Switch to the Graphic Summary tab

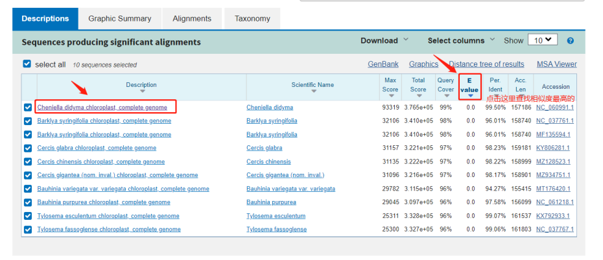click(119, 18)
